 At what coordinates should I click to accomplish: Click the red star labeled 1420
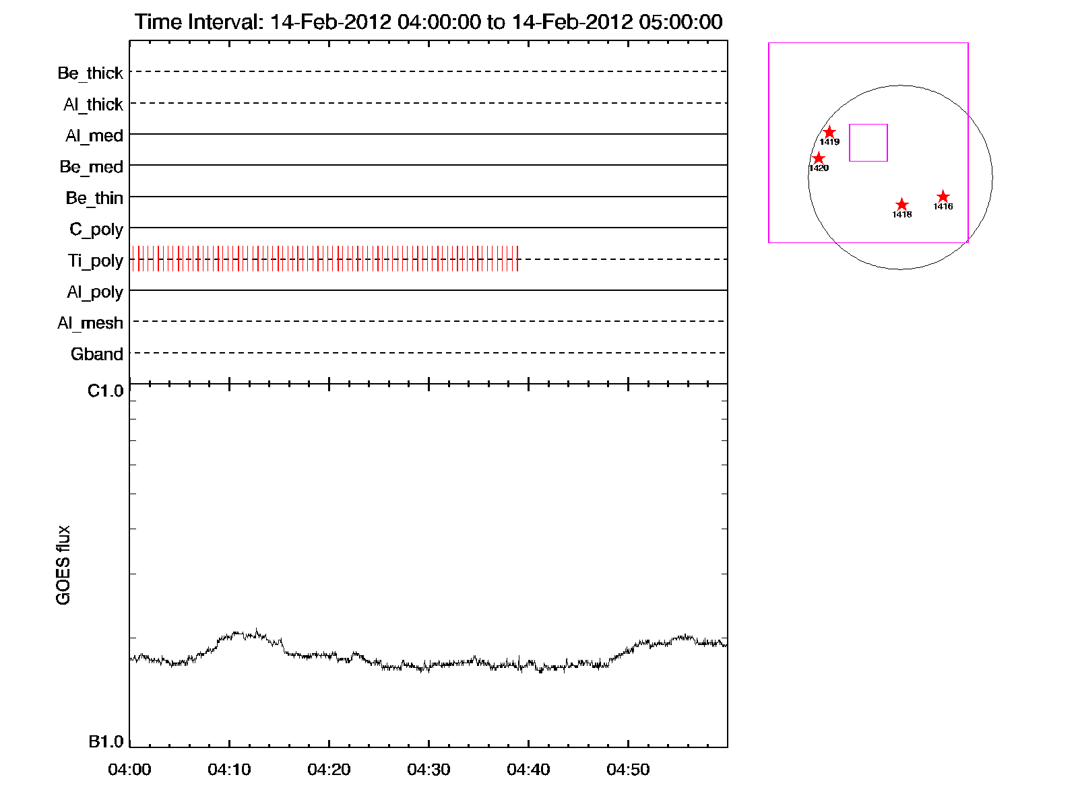(x=819, y=159)
